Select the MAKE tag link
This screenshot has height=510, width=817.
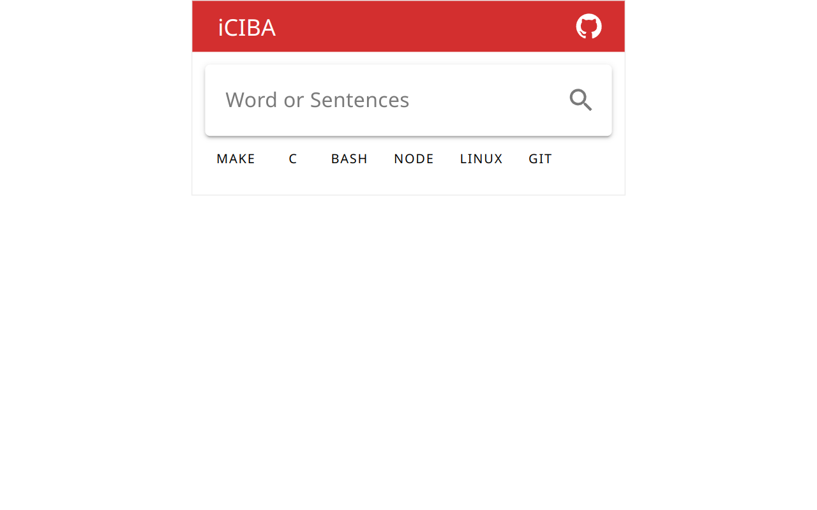click(236, 159)
